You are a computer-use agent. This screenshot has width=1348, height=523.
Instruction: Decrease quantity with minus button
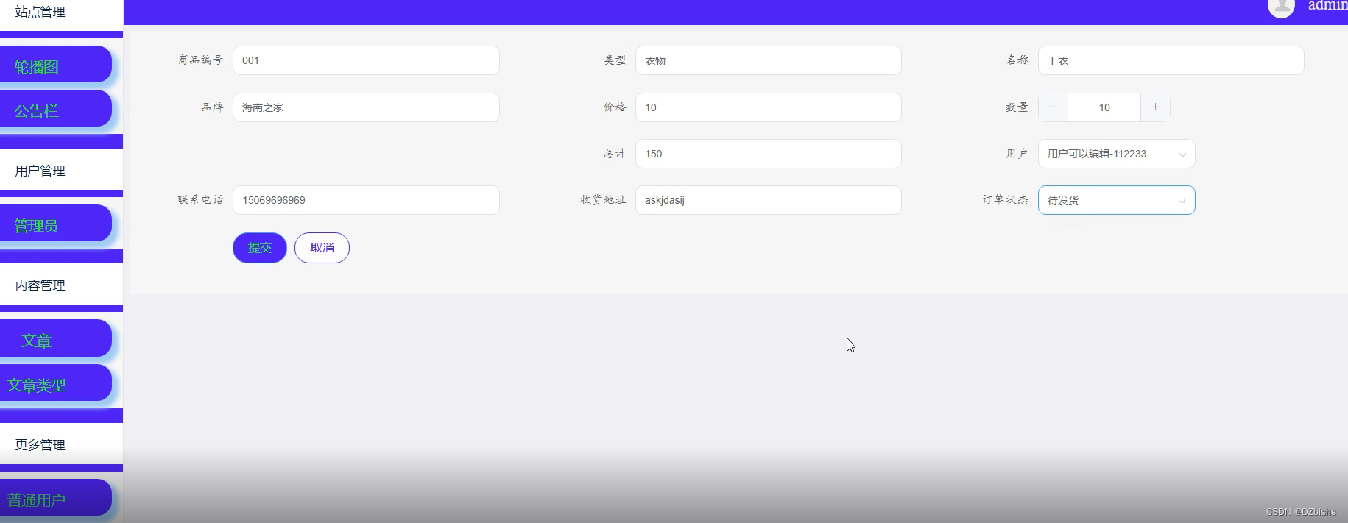[x=1054, y=107]
